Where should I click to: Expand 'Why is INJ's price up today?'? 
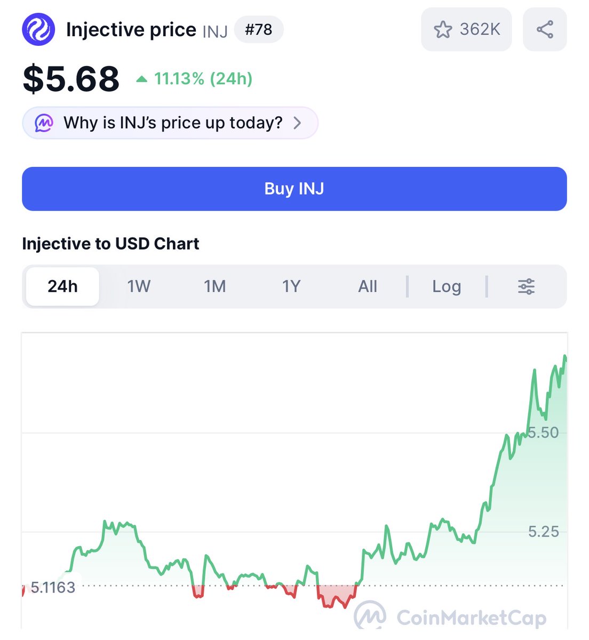170,123
